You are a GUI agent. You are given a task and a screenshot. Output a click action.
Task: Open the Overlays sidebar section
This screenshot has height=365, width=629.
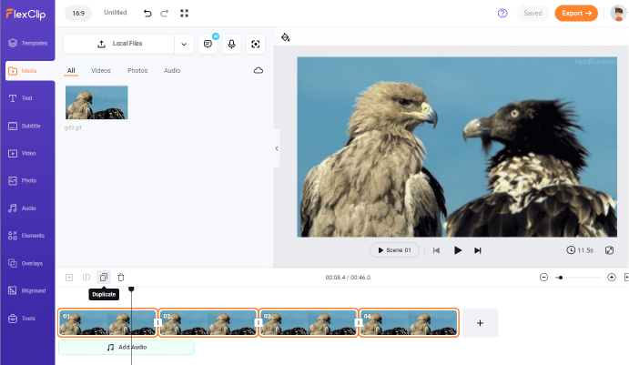(x=27, y=264)
